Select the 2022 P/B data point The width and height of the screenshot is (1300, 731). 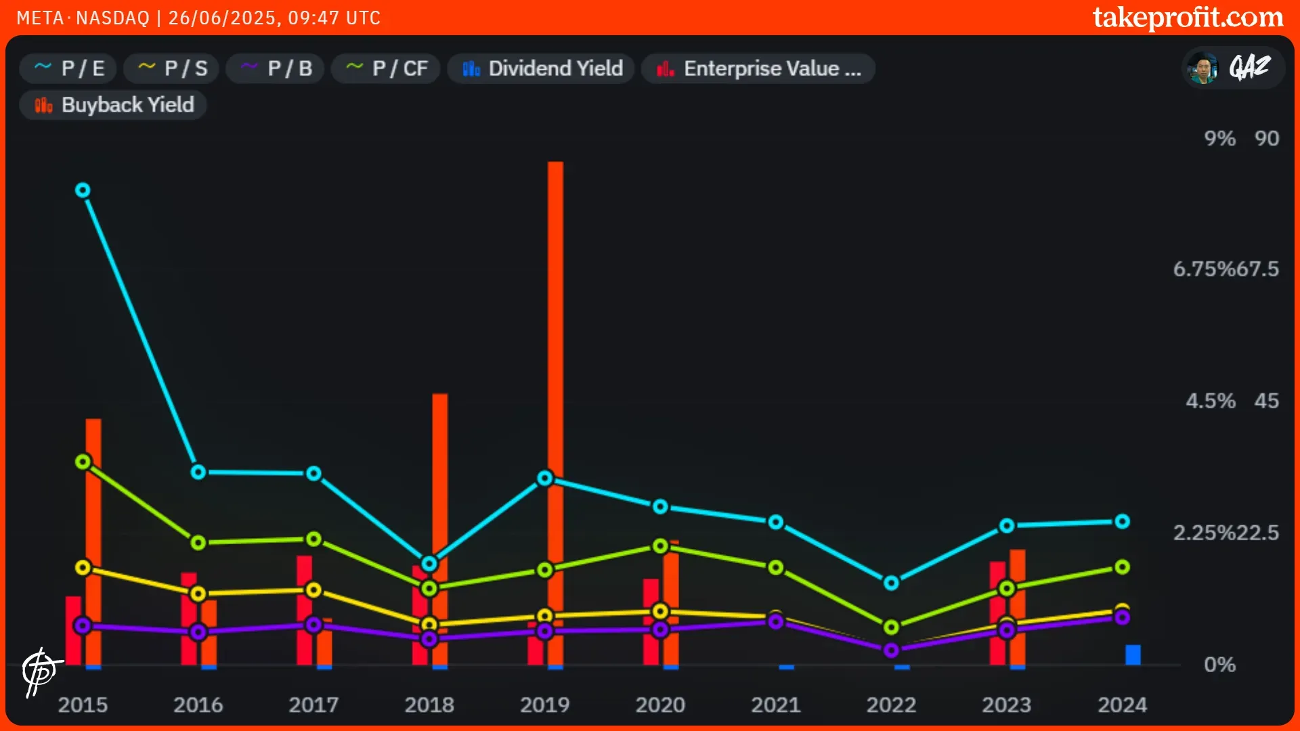point(891,650)
